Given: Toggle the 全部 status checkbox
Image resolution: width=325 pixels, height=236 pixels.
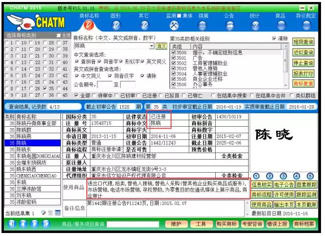Looking at the screenshot, I should [x=76, y=95].
